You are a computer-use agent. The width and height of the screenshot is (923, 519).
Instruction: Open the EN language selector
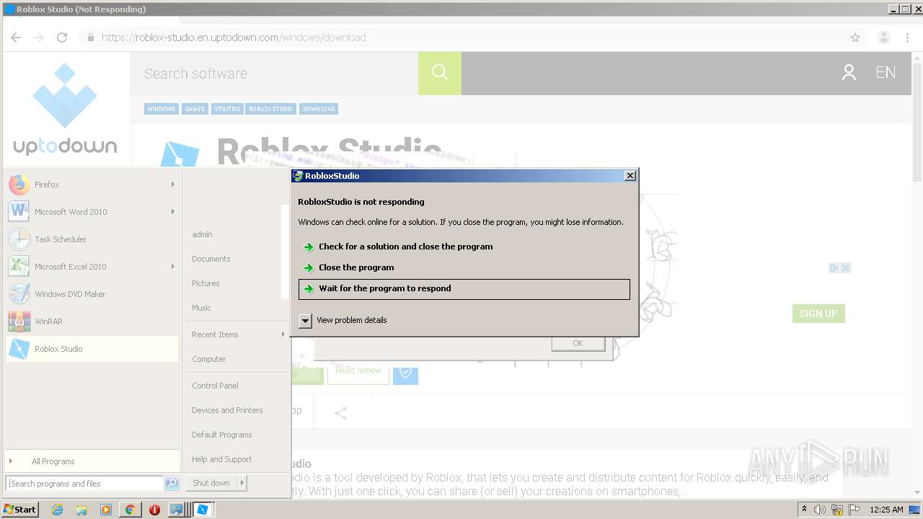click(886, 73)
